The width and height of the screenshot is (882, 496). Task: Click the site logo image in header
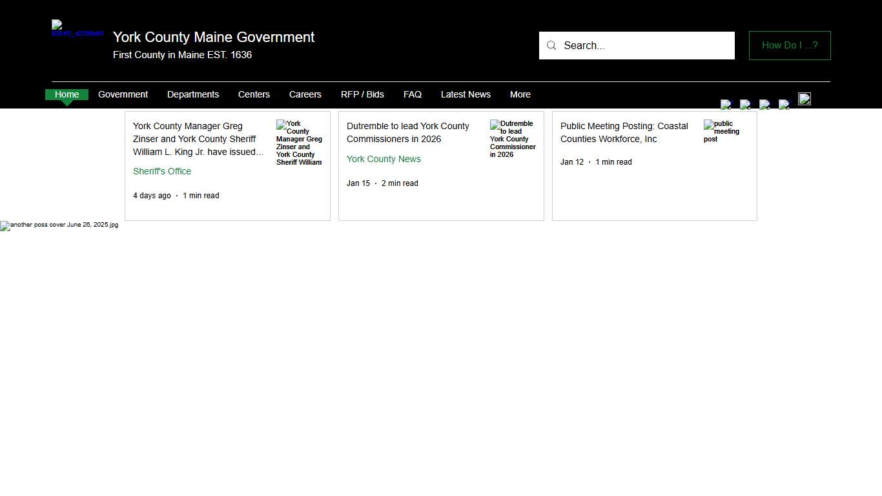pos(77,29)
